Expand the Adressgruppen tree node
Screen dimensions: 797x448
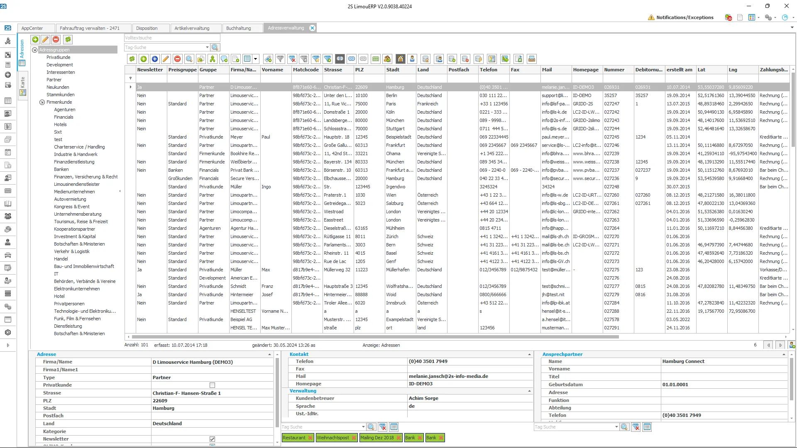click(x=35, y=50)
